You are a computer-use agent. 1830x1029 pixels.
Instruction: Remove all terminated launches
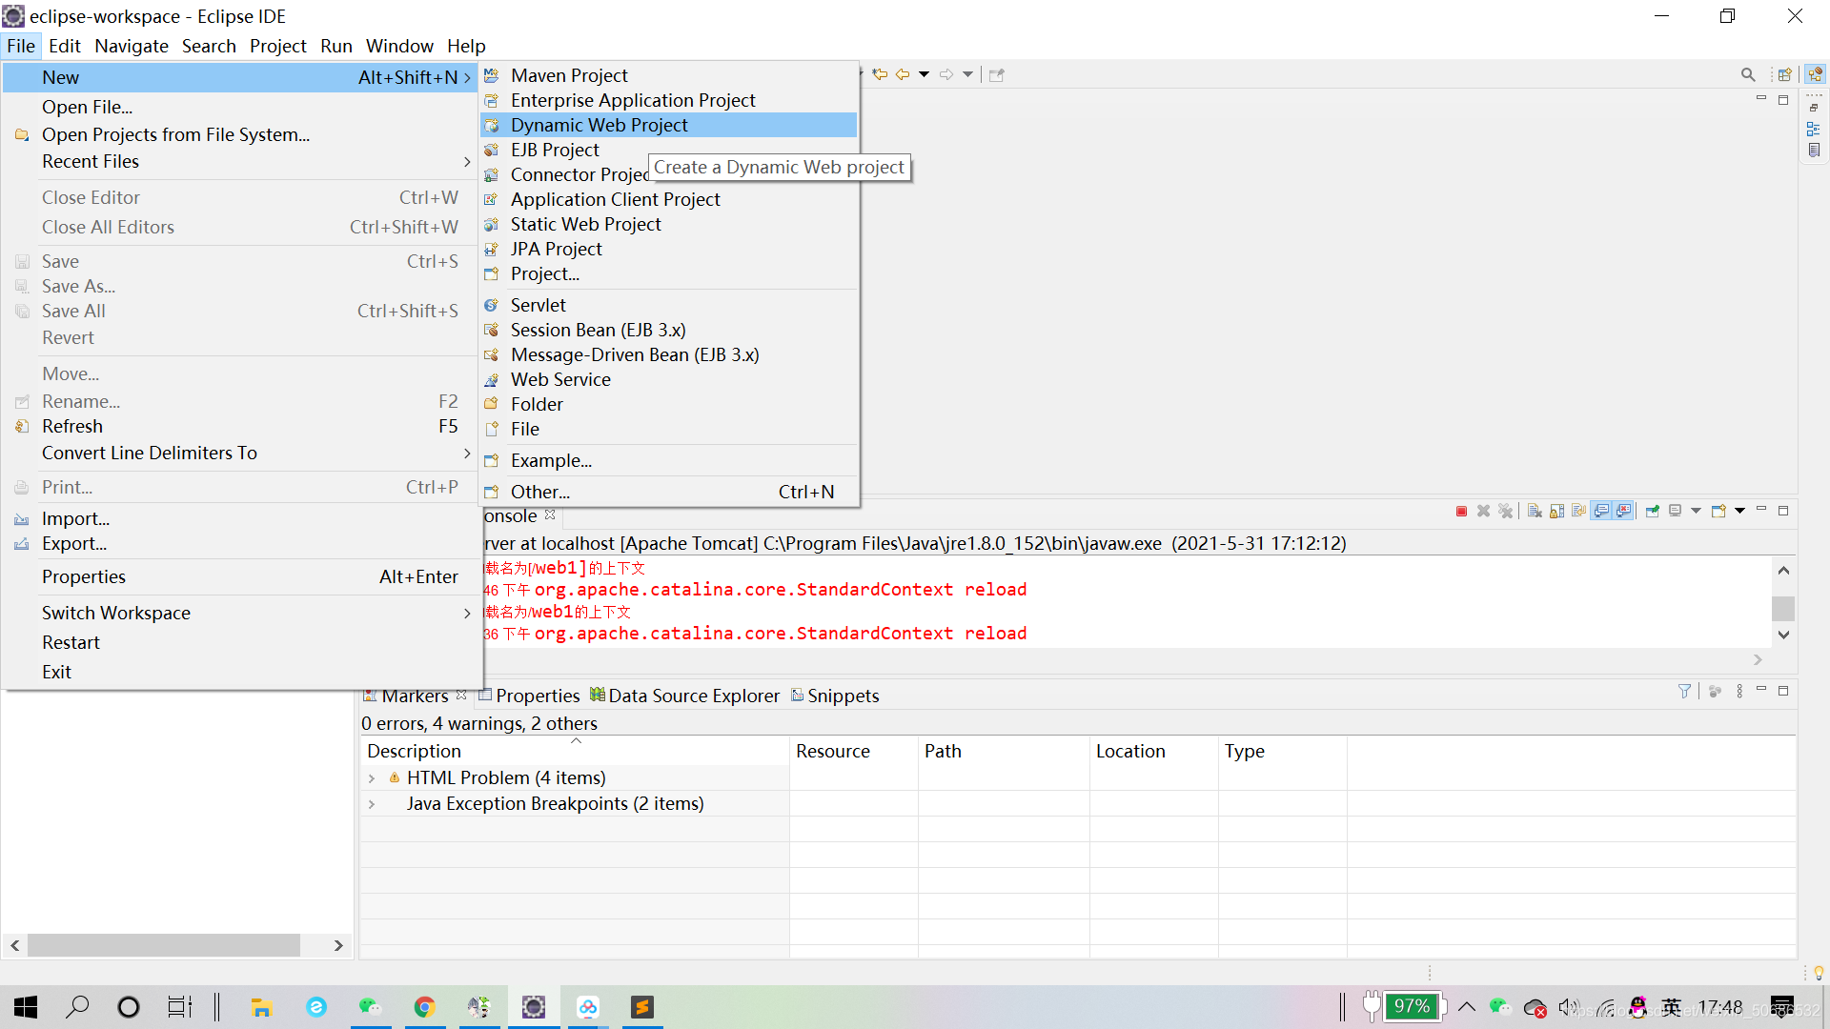pos(1506,512)
